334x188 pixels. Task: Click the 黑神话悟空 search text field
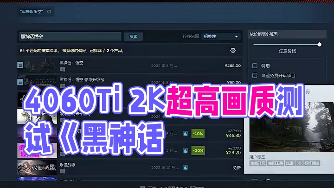70,37
